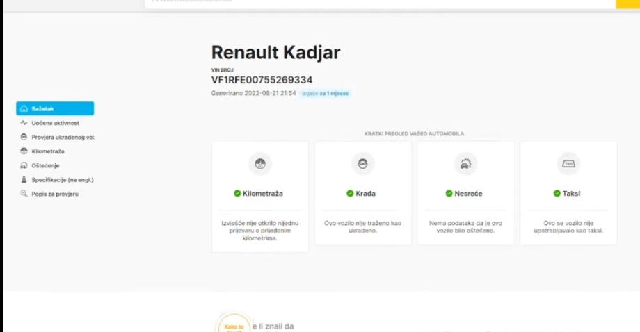The image size is (640, 332).
Task: Focus the VIN search input field
Action: pyautogui.click(x=380, y=3)
